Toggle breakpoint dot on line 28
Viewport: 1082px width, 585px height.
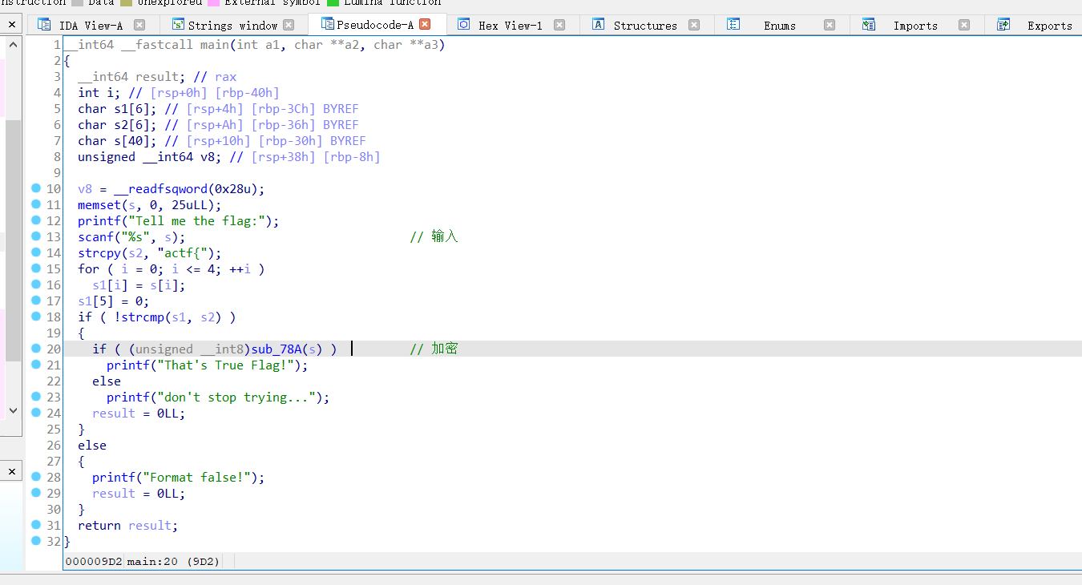coord(35,477)
